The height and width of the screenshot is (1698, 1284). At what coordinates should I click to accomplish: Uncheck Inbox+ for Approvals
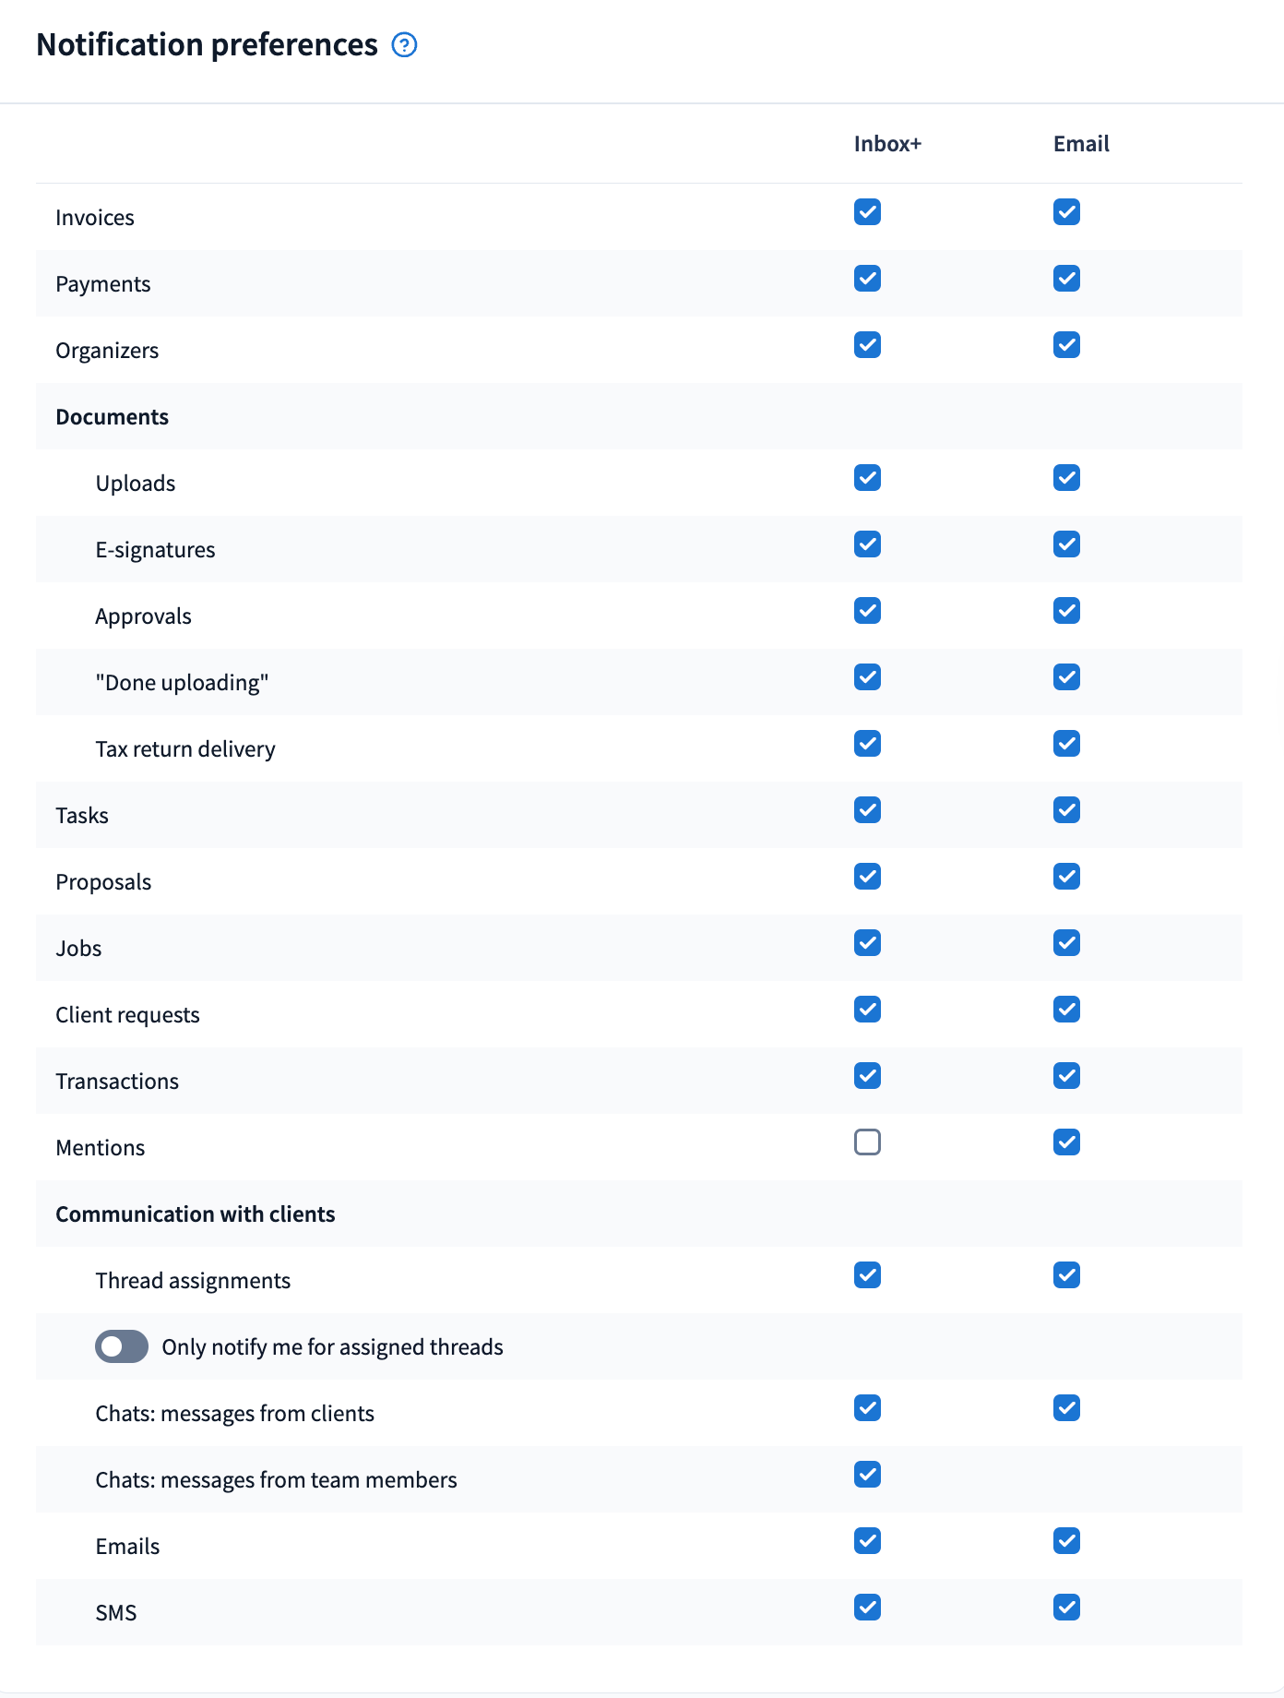pos(867,611)
